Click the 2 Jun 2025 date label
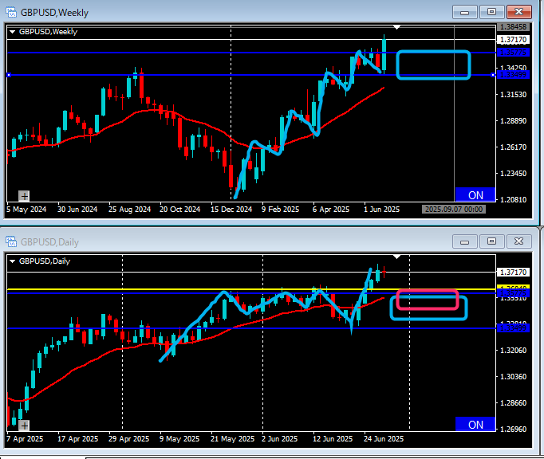Viewport: 544px width, 459px height. pyautogui.click(x=279, y=439)
